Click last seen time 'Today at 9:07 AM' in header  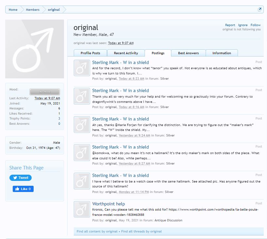coord(121,43)
